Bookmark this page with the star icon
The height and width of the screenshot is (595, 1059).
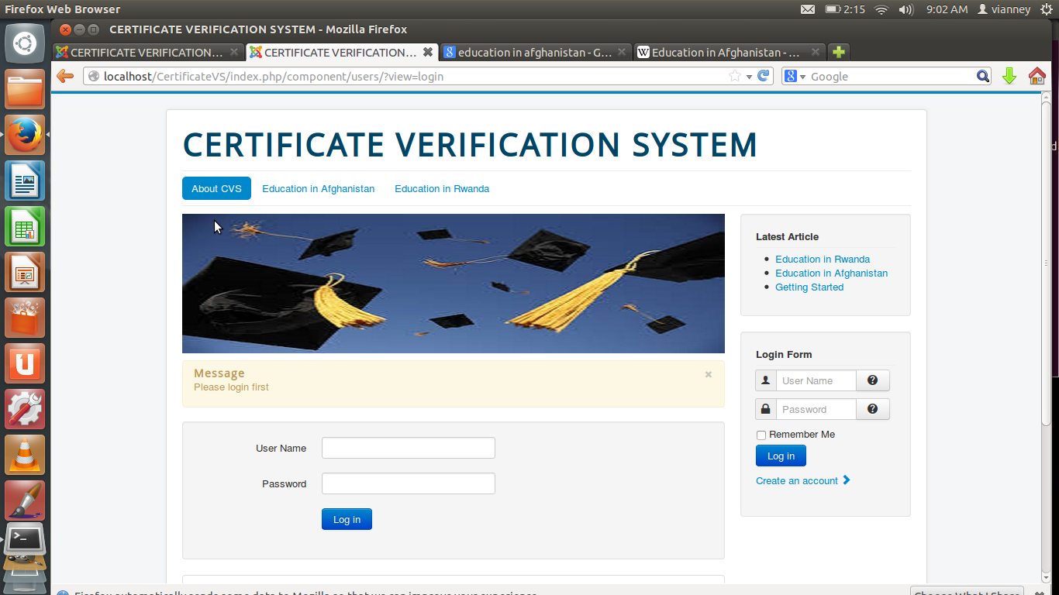coord(735,76)
